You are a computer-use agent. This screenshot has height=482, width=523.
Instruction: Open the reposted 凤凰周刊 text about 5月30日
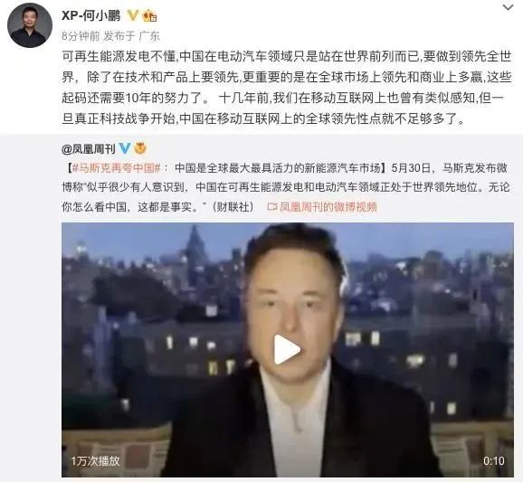(286, 187)
